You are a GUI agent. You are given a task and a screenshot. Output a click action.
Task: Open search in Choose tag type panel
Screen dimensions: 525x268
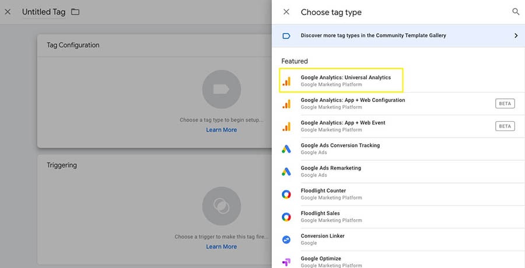[516, 12]
